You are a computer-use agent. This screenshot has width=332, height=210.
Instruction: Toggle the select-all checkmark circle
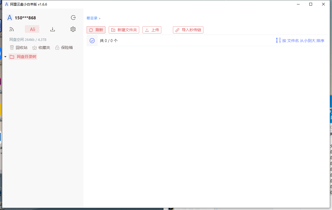click(92, 40)
